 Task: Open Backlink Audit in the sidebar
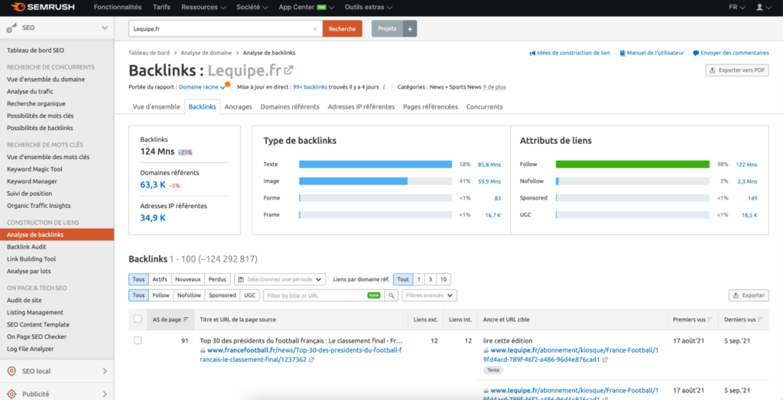coord(27,247)
